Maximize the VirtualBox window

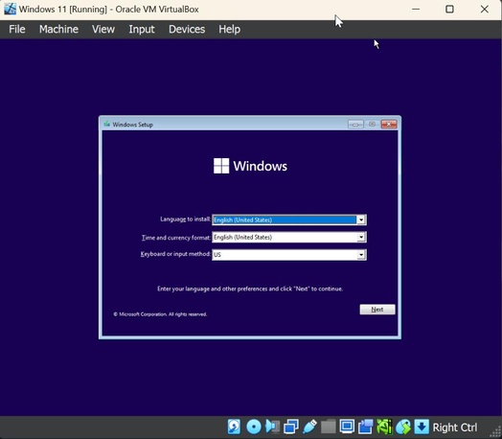tap(449, 9)
